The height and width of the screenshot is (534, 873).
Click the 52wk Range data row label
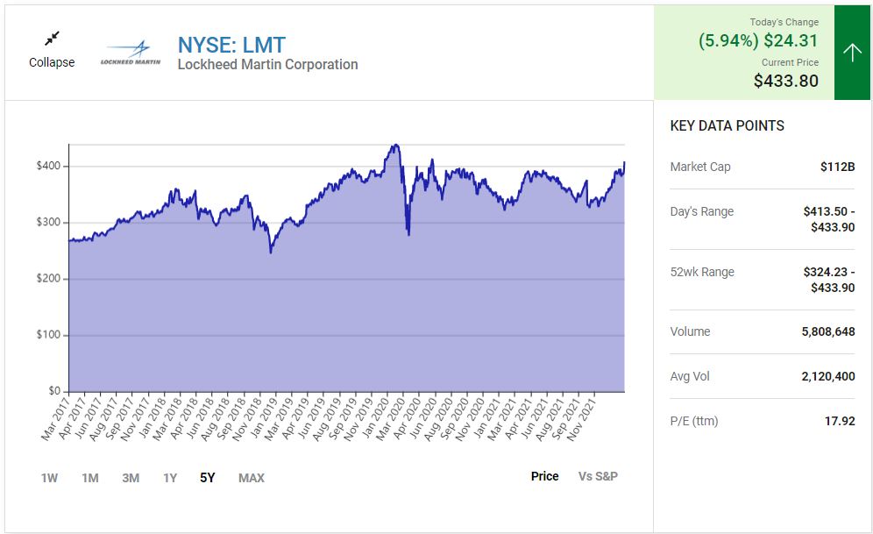[701, 272]
